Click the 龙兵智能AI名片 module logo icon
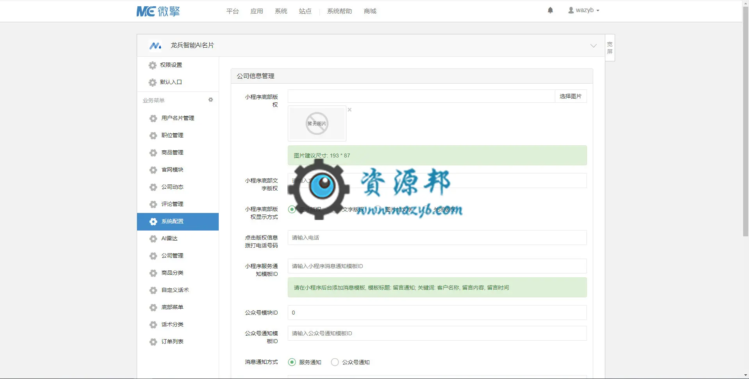This screenshot has width=749, height=379. pyautogui.click(x=155, y=46)
